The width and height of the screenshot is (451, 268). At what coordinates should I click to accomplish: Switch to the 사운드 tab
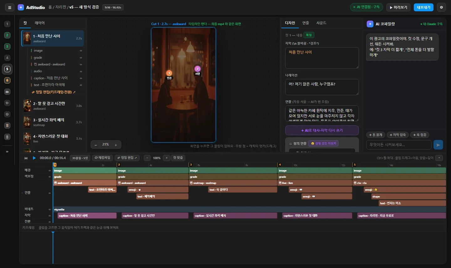(321, 23)
